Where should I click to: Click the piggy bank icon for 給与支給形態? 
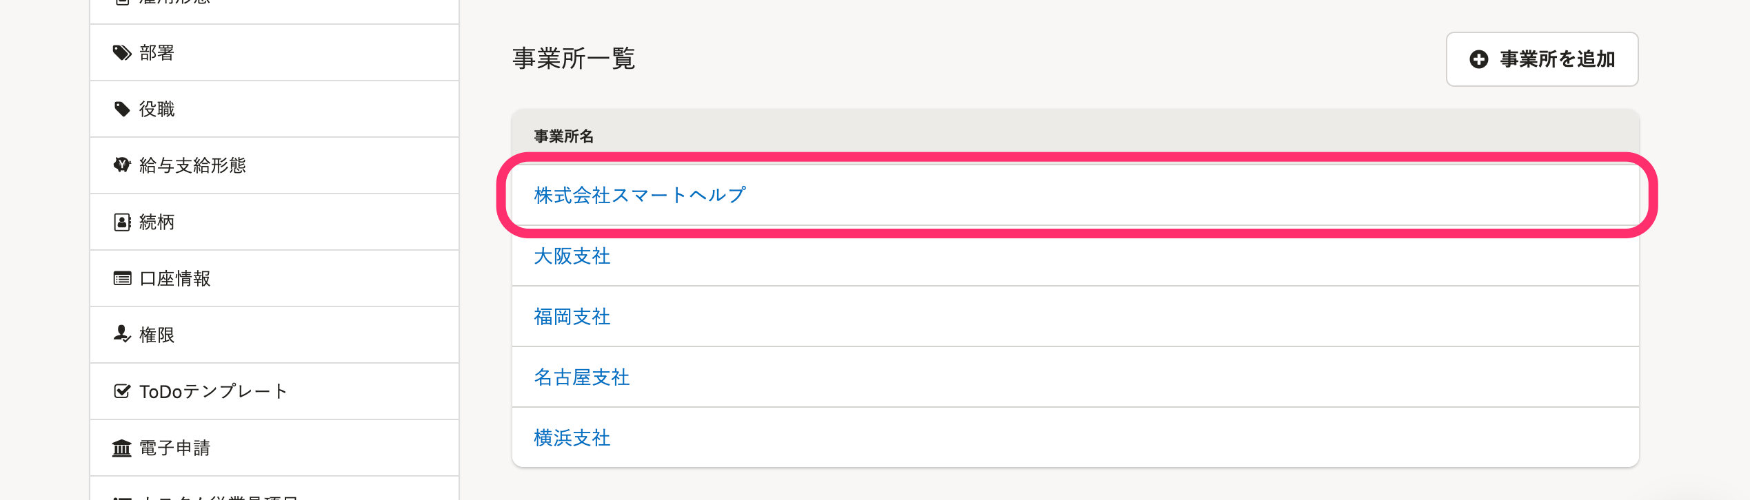tap(122, 165)
